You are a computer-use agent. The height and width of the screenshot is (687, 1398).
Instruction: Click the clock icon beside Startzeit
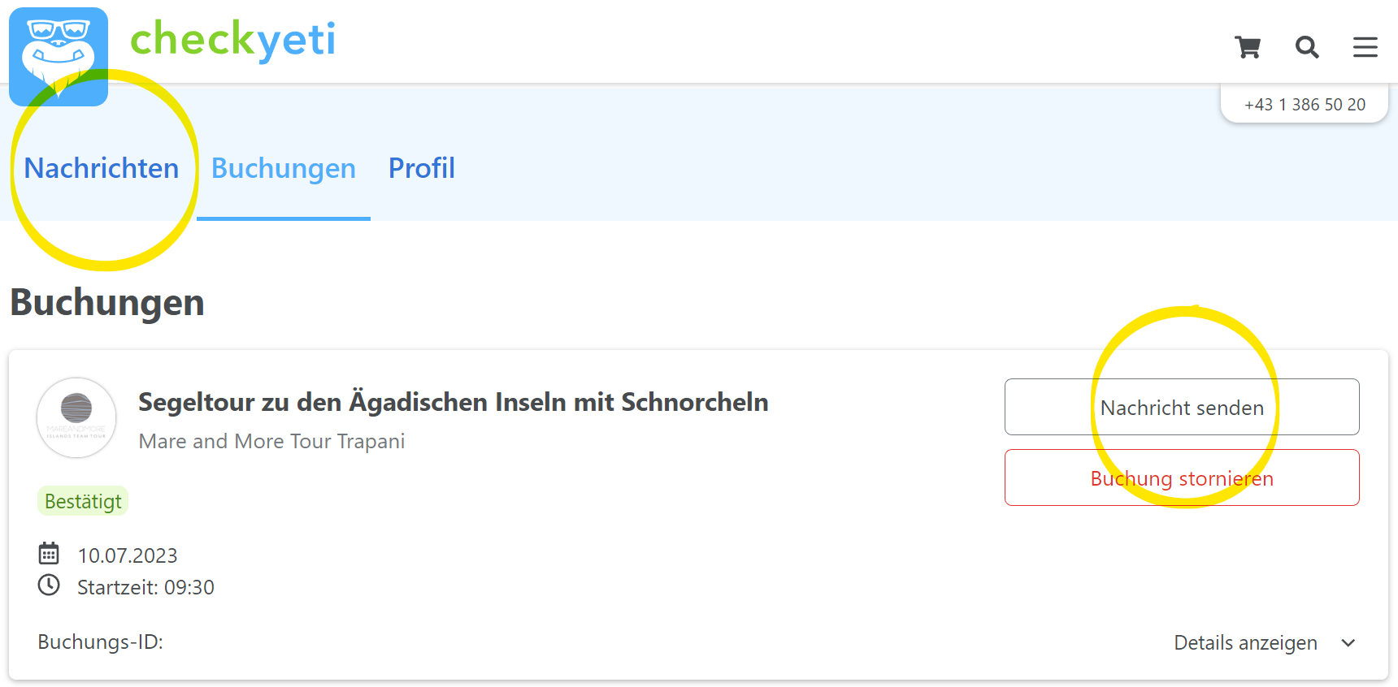[49, 585]
